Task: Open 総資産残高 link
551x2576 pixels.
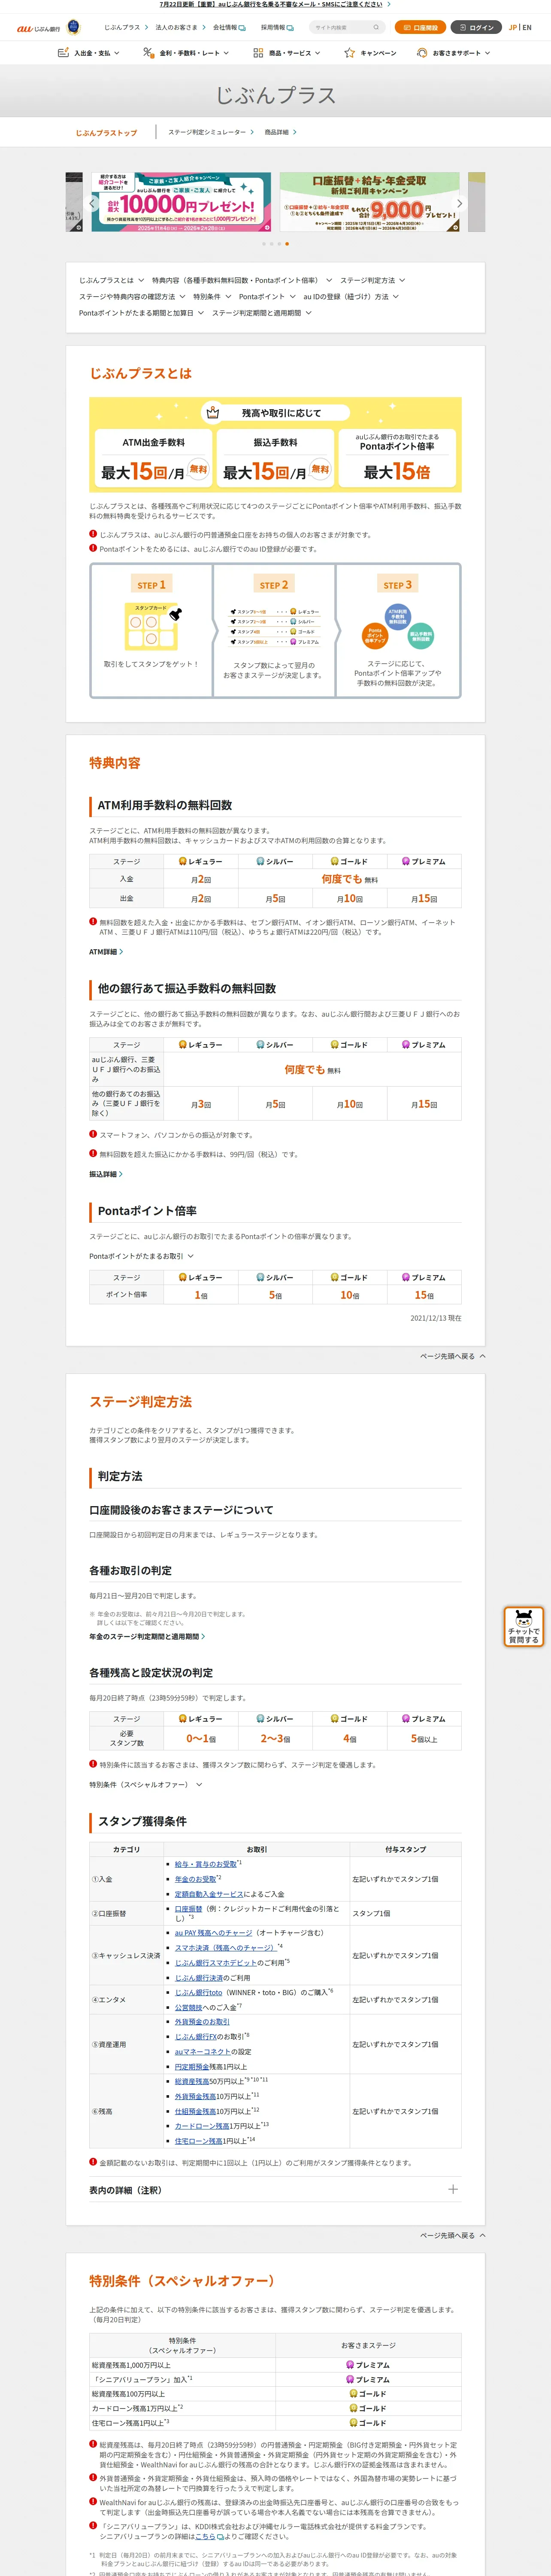Action: pyautogui.click(x=192, y=2081)
